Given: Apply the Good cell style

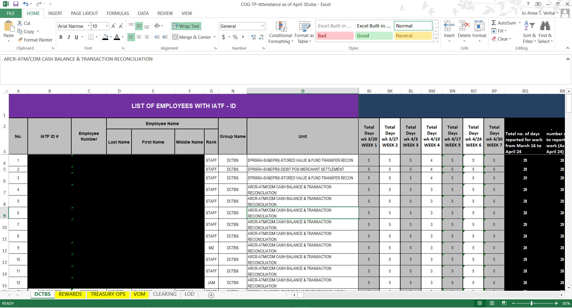Looking at the screenshot, I should point(374,36).
